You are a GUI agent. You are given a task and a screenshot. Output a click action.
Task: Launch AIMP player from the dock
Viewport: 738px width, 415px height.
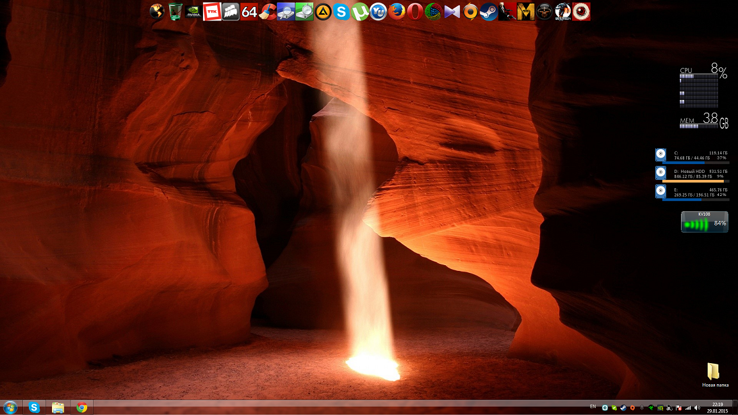pyautogui.click(x=324, y=11)
